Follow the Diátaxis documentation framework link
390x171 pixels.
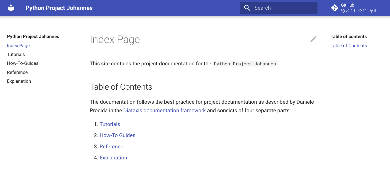[164, 110]
